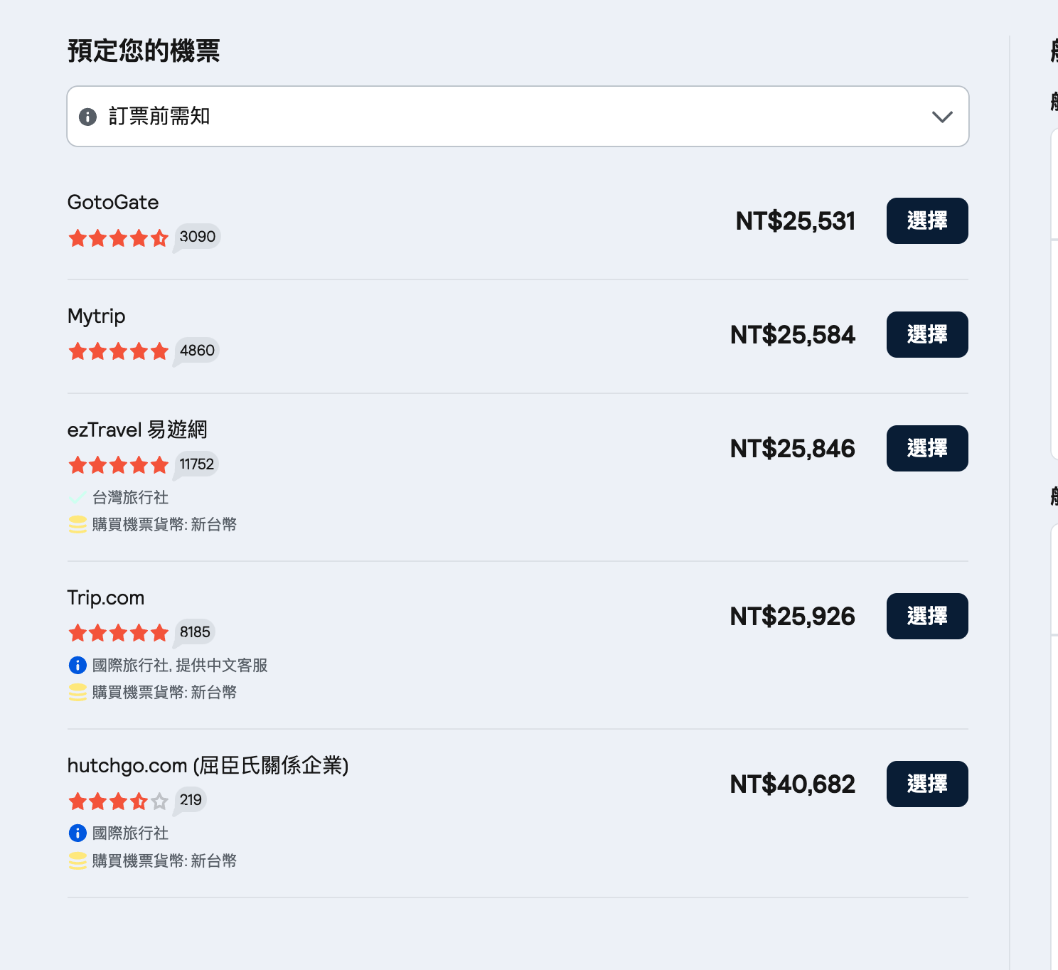The image size is (1058, 970).
Task: Select the hutchgo.com NT$40,682 fare
Action: [927, 784]
